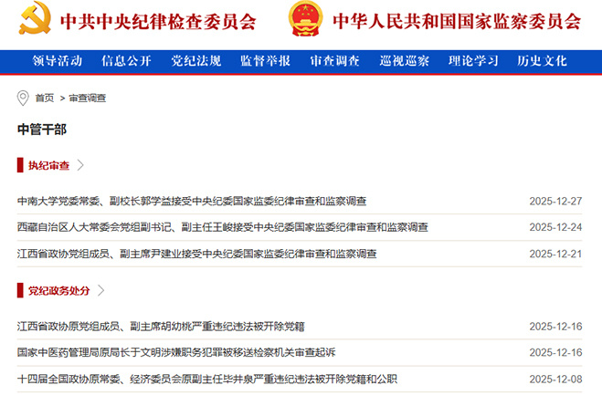Expand 党纪政务处分 section via arrow chevron

(x=101, y=291)
